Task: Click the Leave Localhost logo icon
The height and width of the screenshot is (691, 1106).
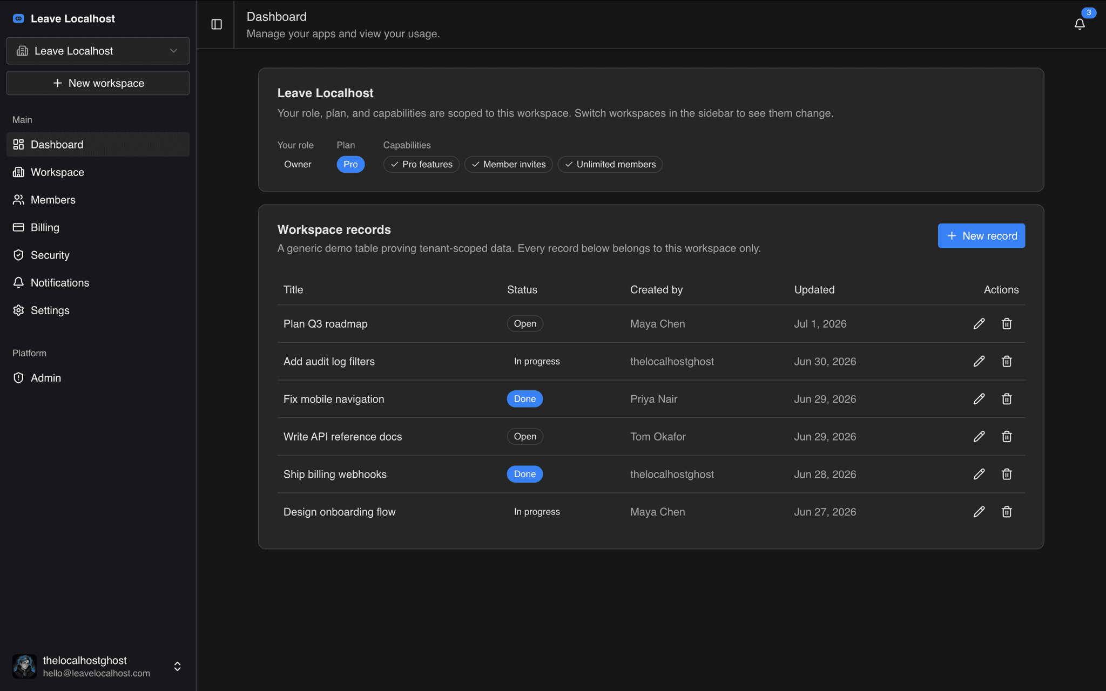Action: [18, 18]
